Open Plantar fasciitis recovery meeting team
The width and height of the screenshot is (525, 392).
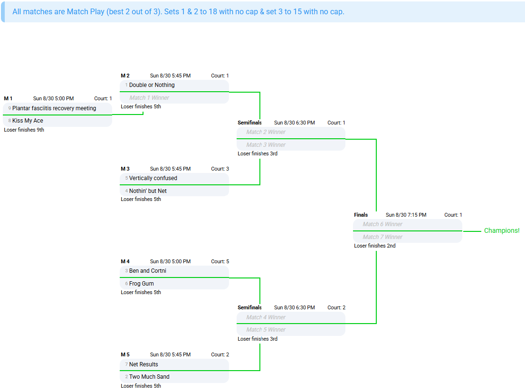57,108
